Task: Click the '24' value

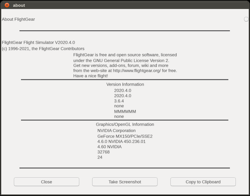Action: pos(100,157)
